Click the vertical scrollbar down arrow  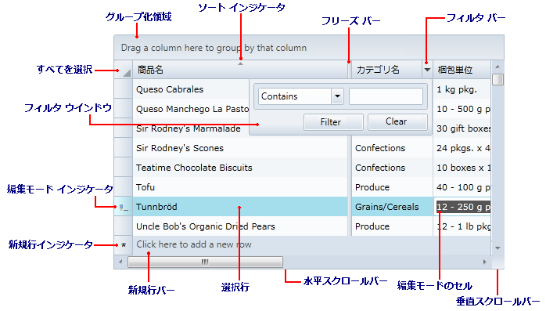(x=498, y=248)
